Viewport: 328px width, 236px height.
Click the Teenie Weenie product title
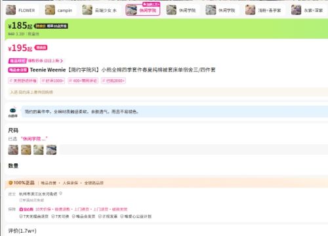click(123, 69)
